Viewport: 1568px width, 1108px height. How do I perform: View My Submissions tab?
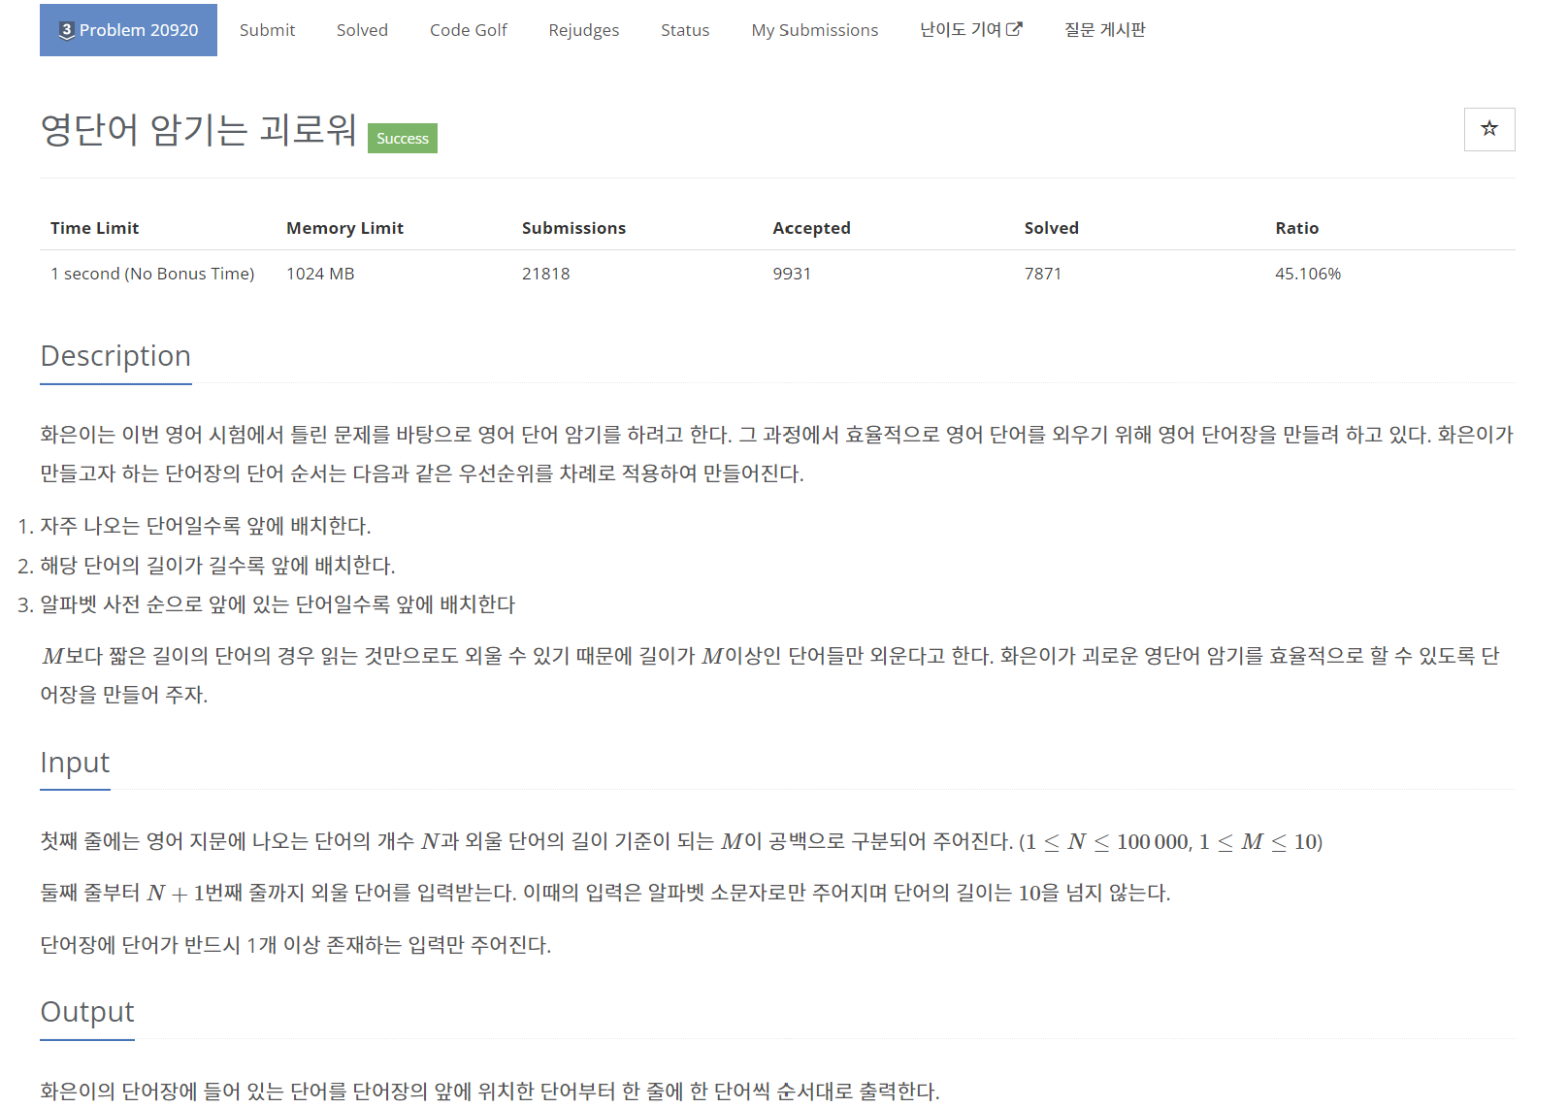pyautogui.click(x=814, y=30)
